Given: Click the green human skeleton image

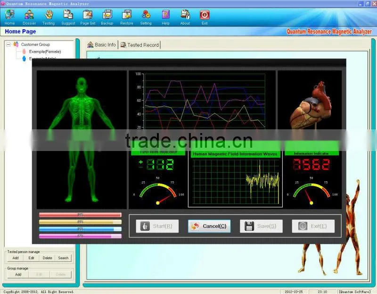Looking at the screenshot, I should pos(82,139).
